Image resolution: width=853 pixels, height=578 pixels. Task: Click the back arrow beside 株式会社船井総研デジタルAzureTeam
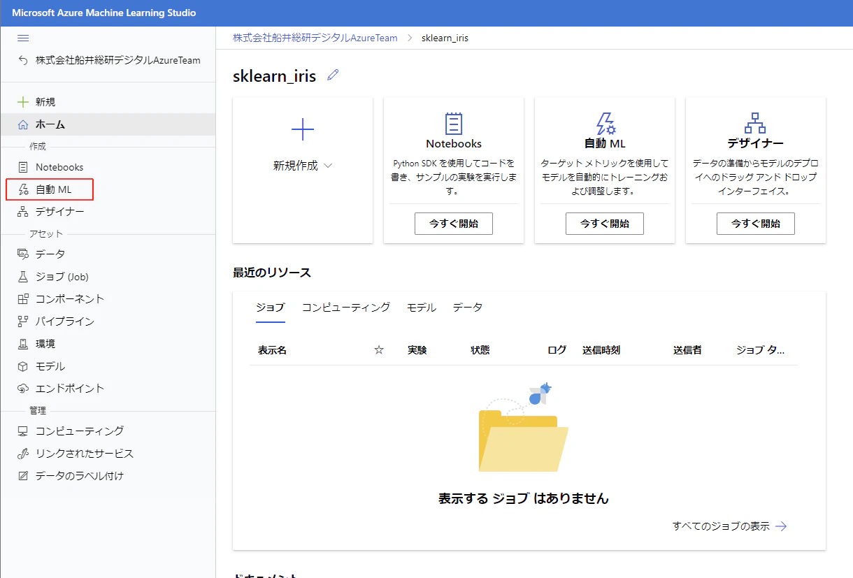pyautogui.click(x=23, y=61)
